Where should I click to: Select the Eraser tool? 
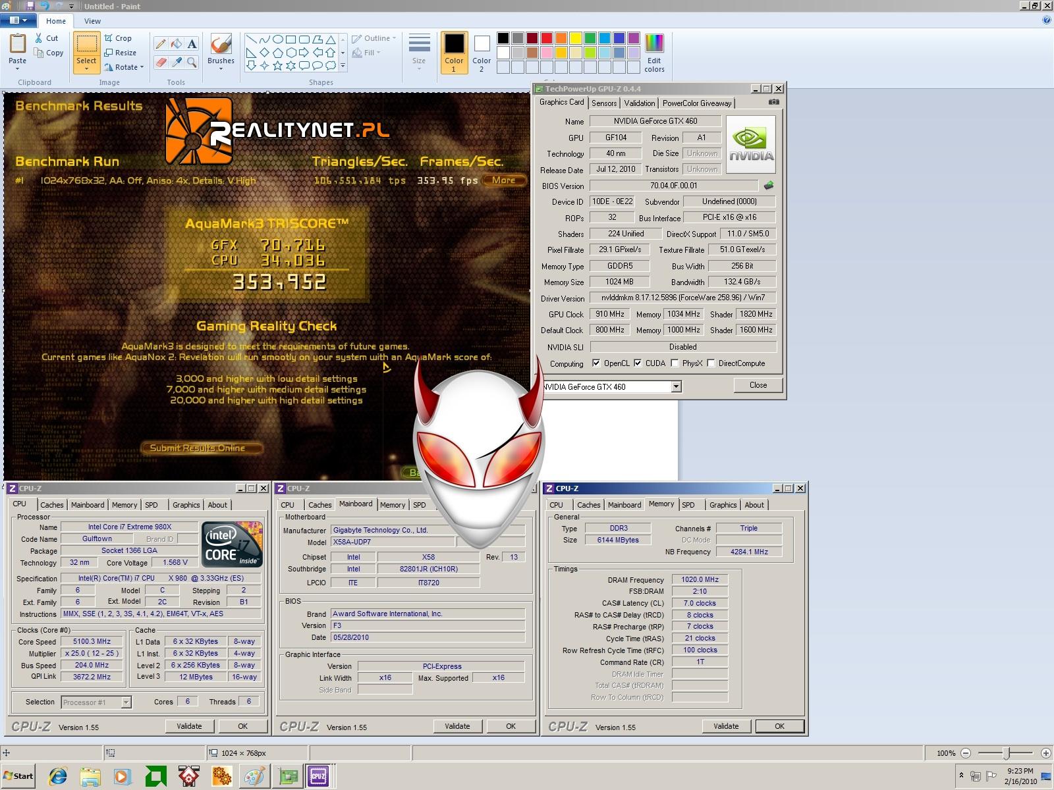pyautogui.click(x=160, y=63)
